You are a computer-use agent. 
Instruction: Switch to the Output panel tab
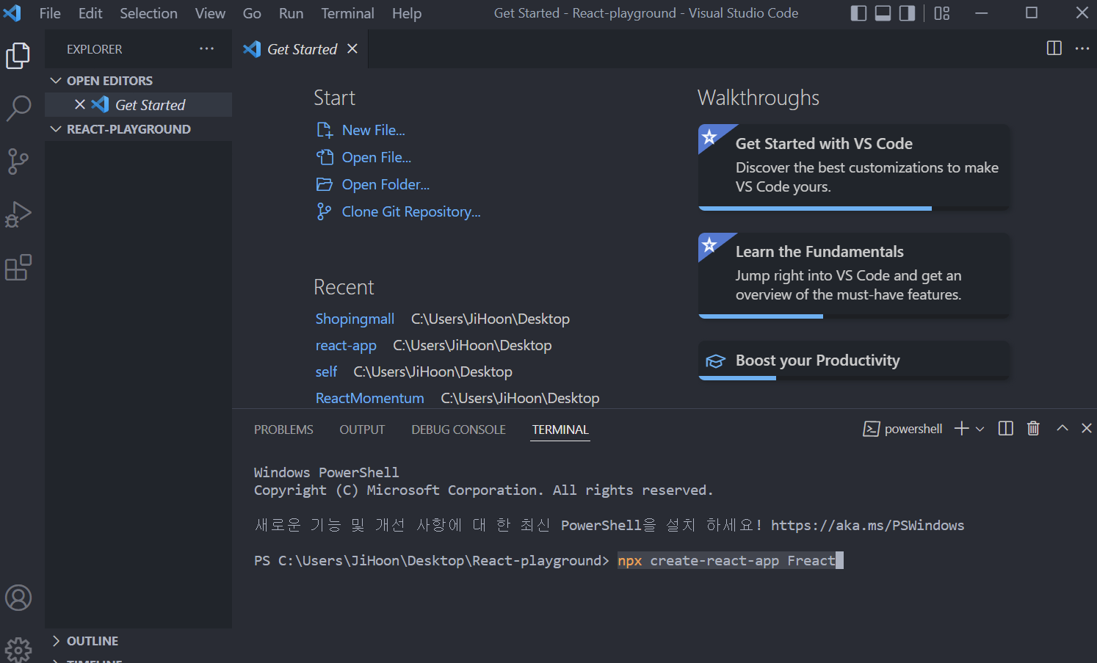pyautogui.click(x=362, y=430)
